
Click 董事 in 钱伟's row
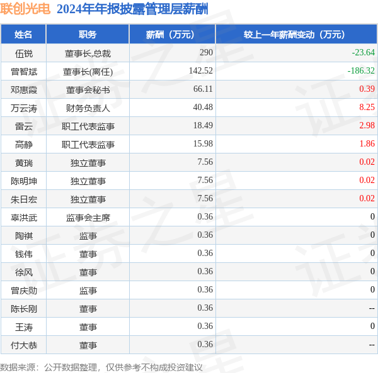[88, 254]
